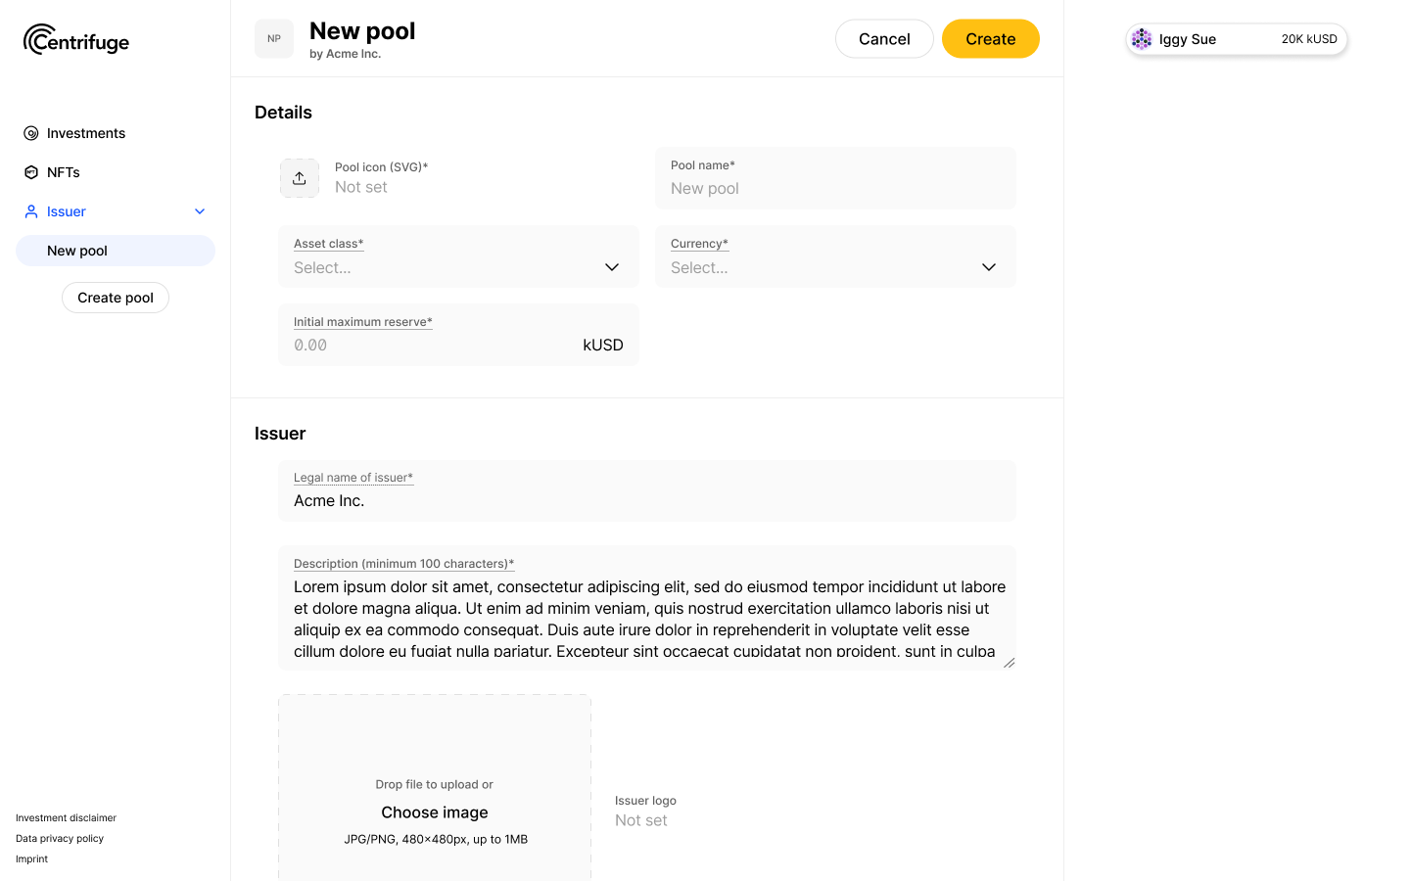Click the NFTs icon in the sidebar

tap(30, 172)
